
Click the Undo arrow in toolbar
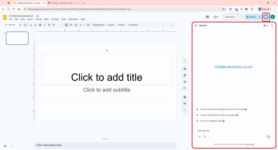coord(31,25)
